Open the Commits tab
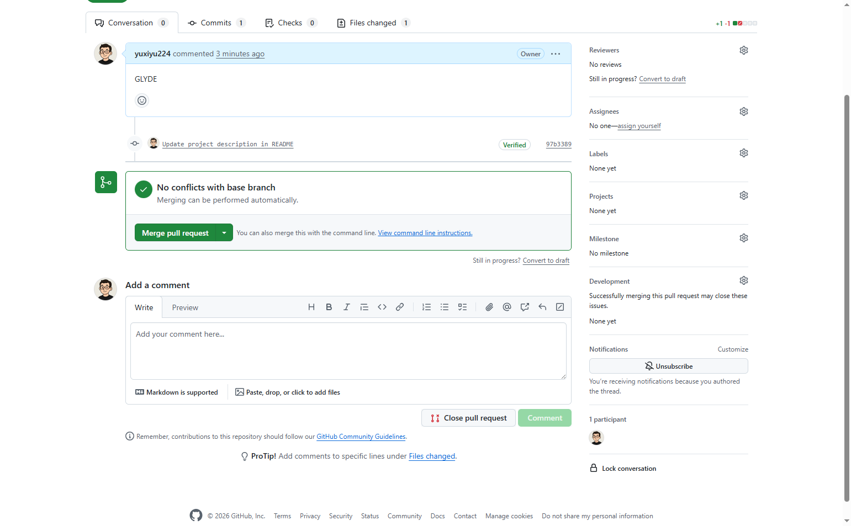This screenshot has width=851, height=526. pos(216,23)
